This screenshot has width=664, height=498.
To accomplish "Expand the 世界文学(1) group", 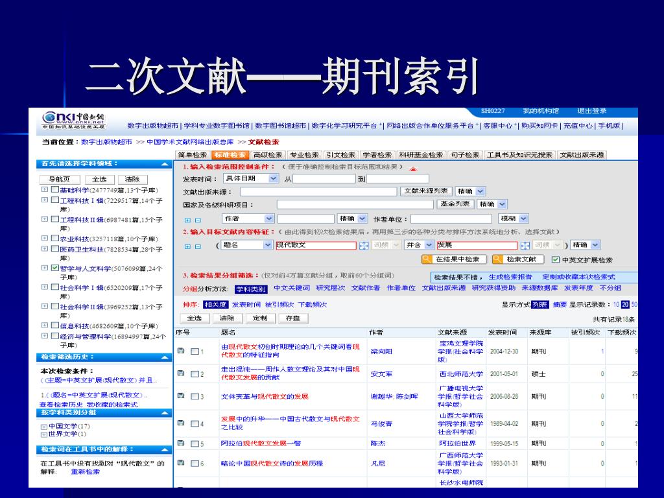I will tap(43, 434).
